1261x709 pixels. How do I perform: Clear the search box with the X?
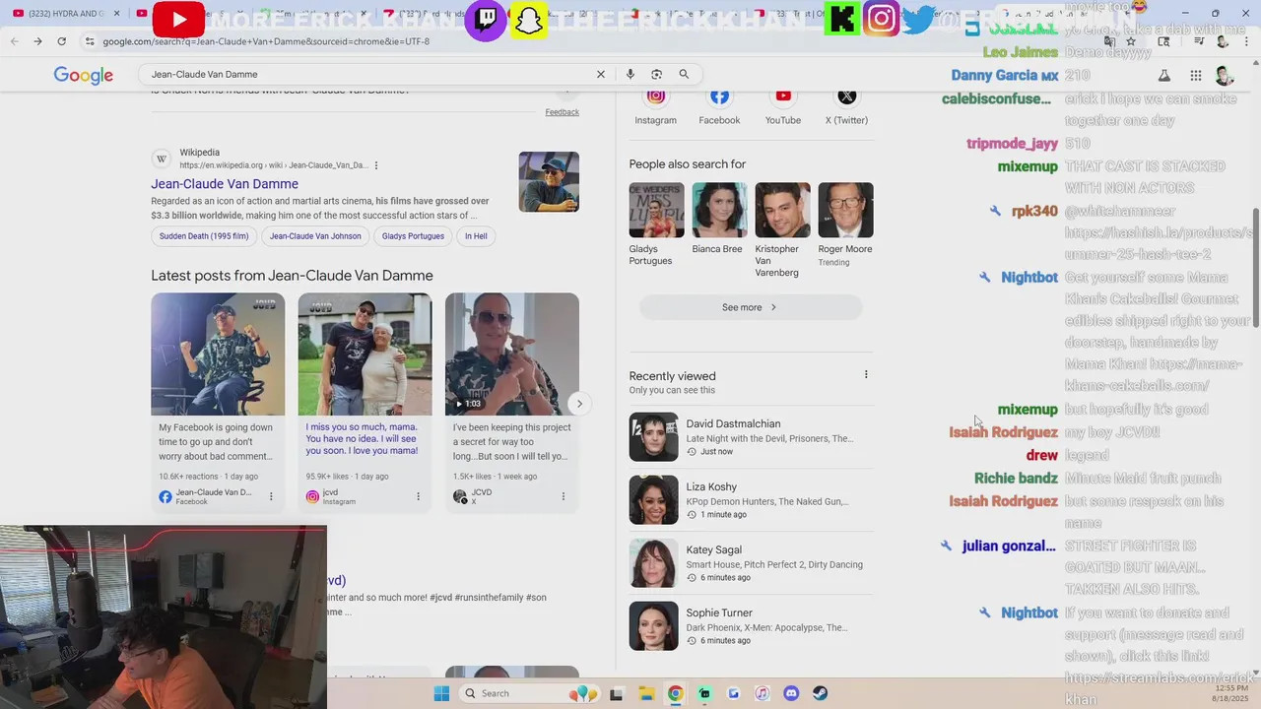coord(600,74)
